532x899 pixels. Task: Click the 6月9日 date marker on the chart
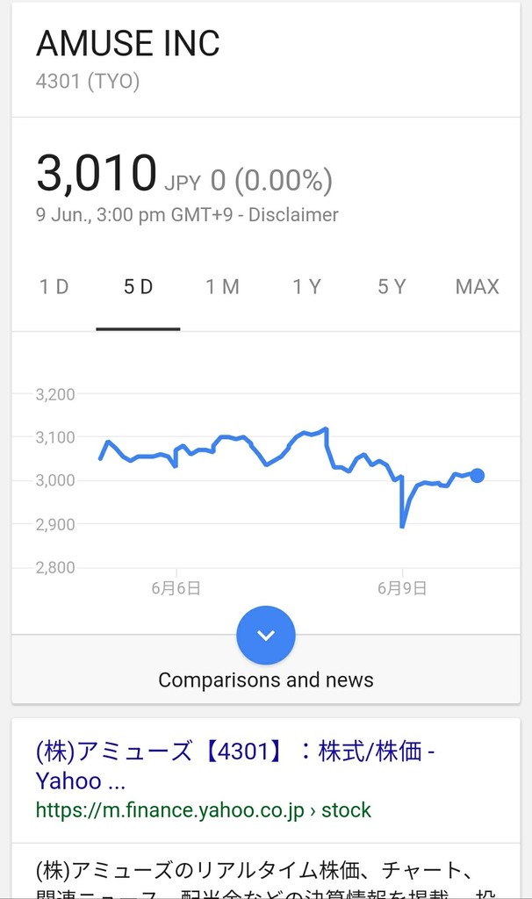[402, 588]
